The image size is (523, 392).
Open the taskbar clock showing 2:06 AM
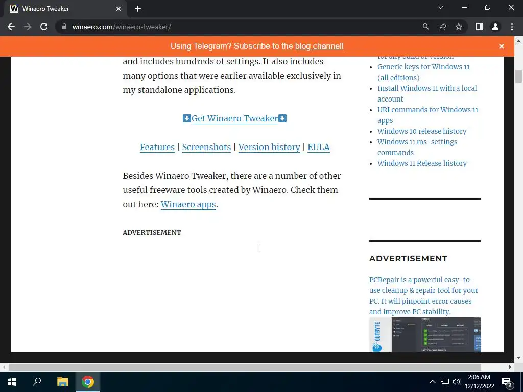pyautogui.click(x=479, y=382)
